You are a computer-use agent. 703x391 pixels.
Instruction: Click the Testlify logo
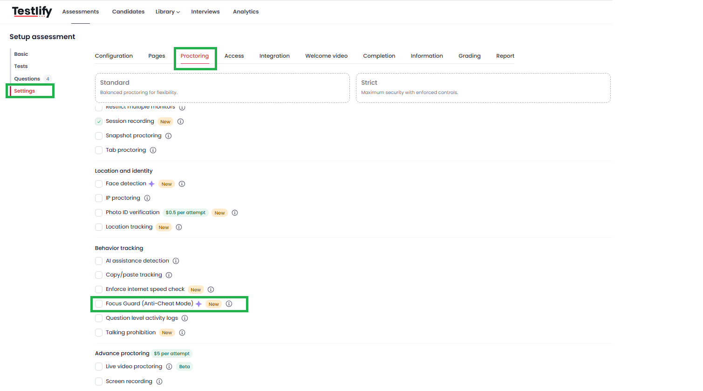pyautogui.click(x=32, y=12)
